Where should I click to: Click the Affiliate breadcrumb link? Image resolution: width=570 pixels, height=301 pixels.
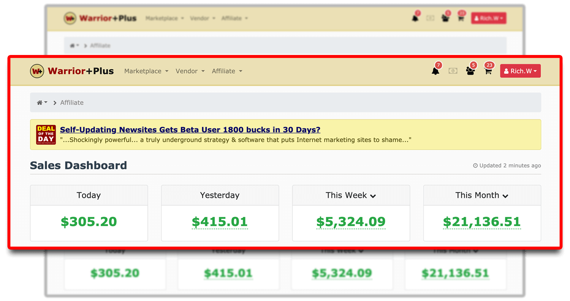72,103
